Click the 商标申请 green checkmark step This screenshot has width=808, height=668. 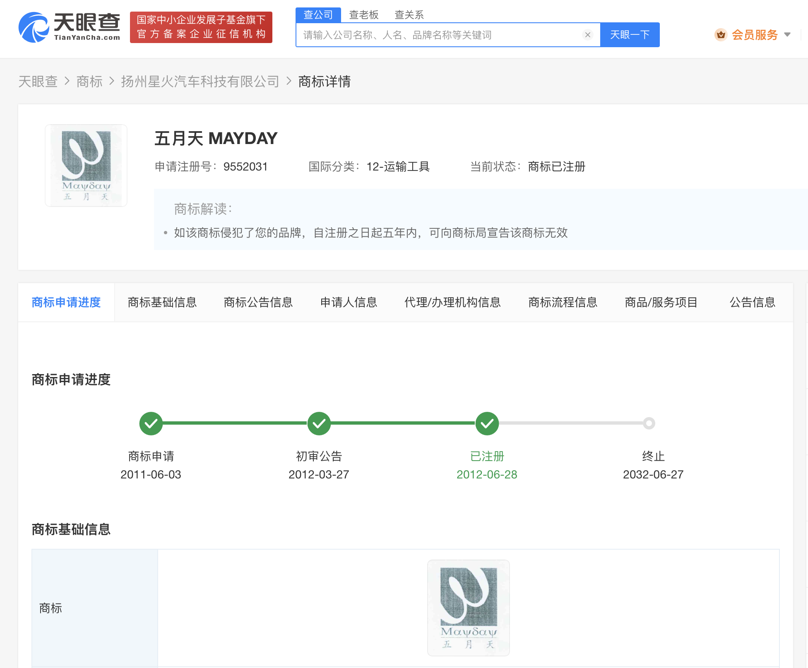[151, 423]
